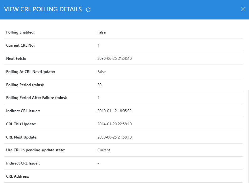Close the CRL polling details dialog

click(x=243, y=9)
